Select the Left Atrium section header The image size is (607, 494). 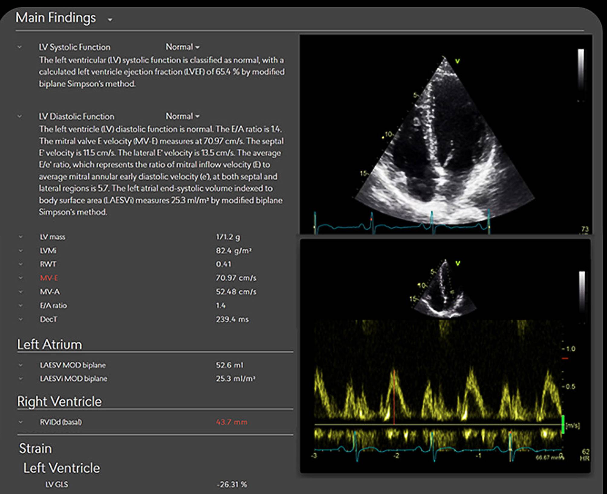point(50,344)
